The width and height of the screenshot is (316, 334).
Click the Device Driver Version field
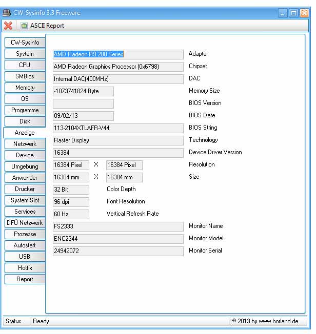[x=118, y=153]
